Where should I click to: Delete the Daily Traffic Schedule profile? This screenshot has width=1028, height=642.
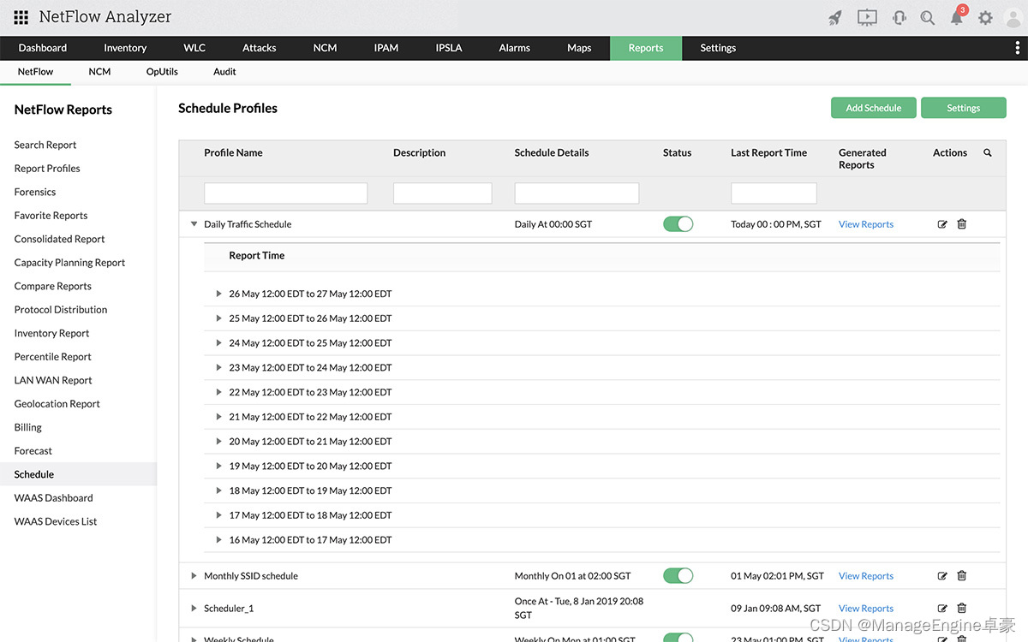pos(961,224)
